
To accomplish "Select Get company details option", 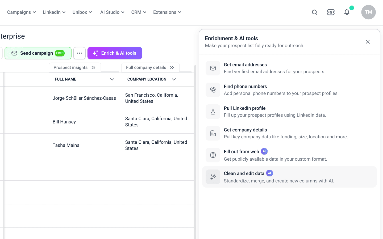I will point(289,134).
